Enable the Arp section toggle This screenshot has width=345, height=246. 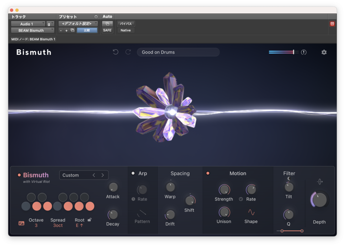[x=133, y=174]
